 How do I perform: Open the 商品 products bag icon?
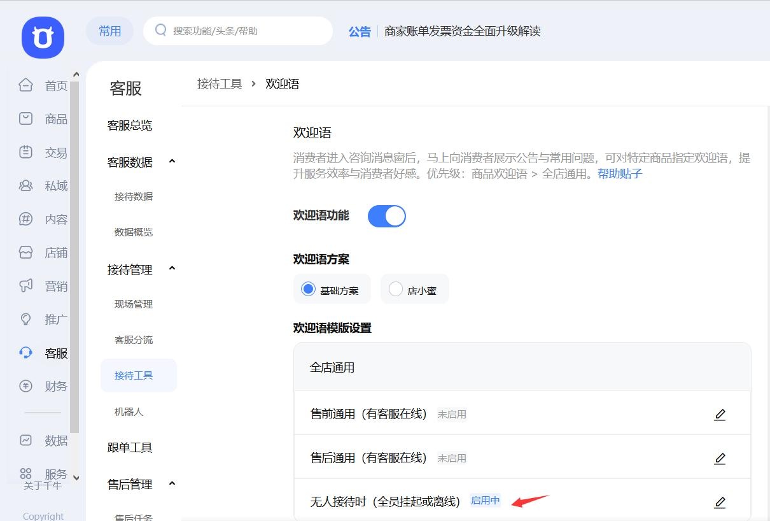25,118
